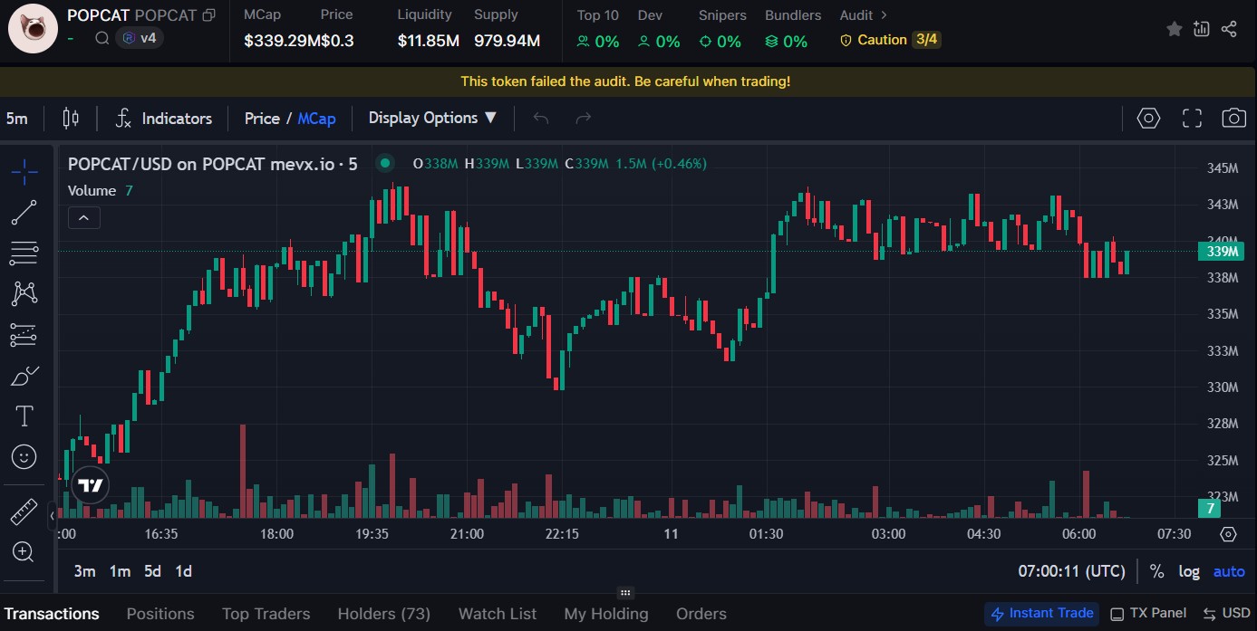This screenshot has height=631, width=1257.
Task: Enter fullscreen chart mode
Action: (x=1192, y=119)
